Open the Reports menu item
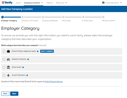127x98 pixels. coord(50,3)
